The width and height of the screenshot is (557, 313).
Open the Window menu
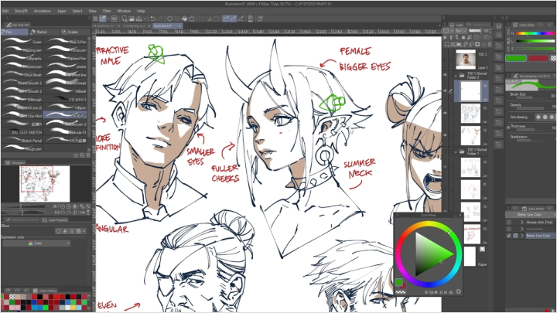tap(124, 11)
